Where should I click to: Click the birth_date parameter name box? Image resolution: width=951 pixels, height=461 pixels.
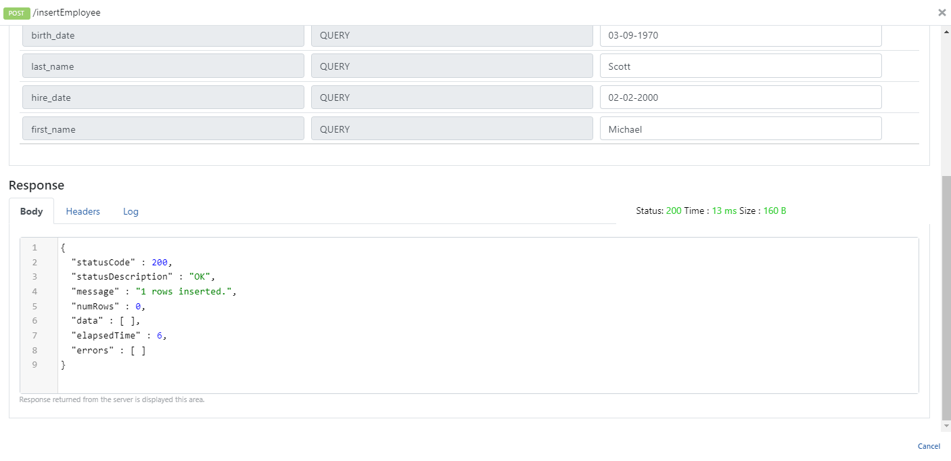tap(163, 35)
